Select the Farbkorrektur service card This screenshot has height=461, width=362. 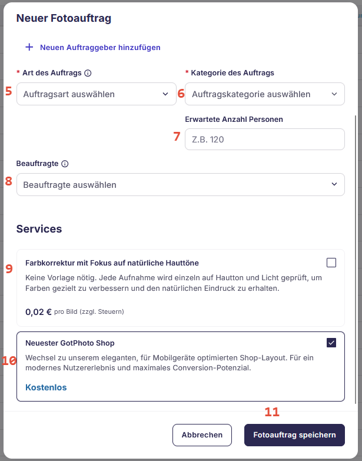point(181,288)
